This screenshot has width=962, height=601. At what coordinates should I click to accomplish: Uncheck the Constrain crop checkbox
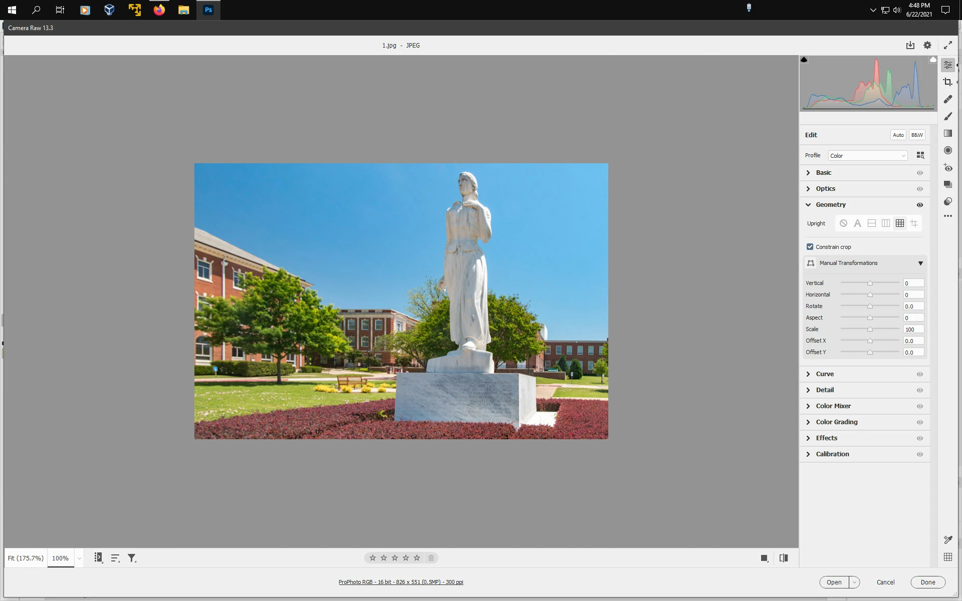click(810, 246)
